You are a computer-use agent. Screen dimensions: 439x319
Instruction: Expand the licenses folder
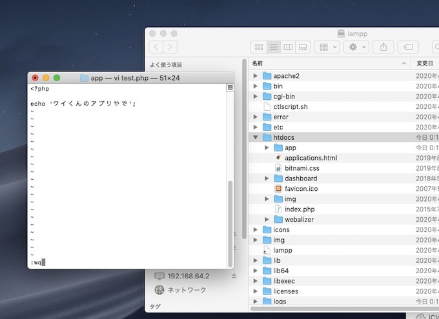pos(256,291)
